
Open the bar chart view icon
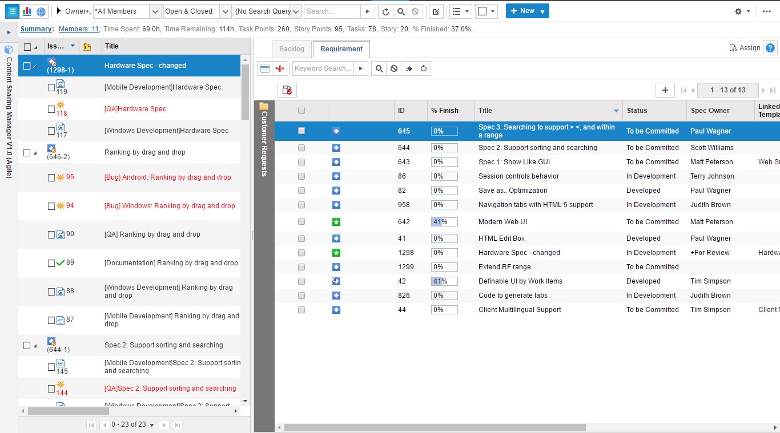point(26,11)
